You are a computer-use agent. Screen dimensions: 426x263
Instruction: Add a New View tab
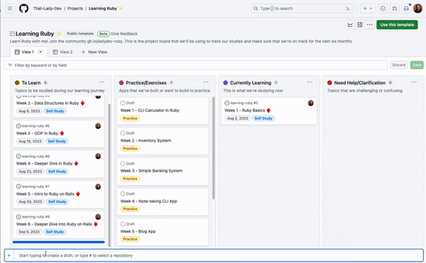[94, 52]
